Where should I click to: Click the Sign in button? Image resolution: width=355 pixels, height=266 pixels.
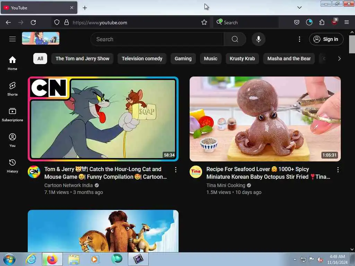(x=326, y=39)
